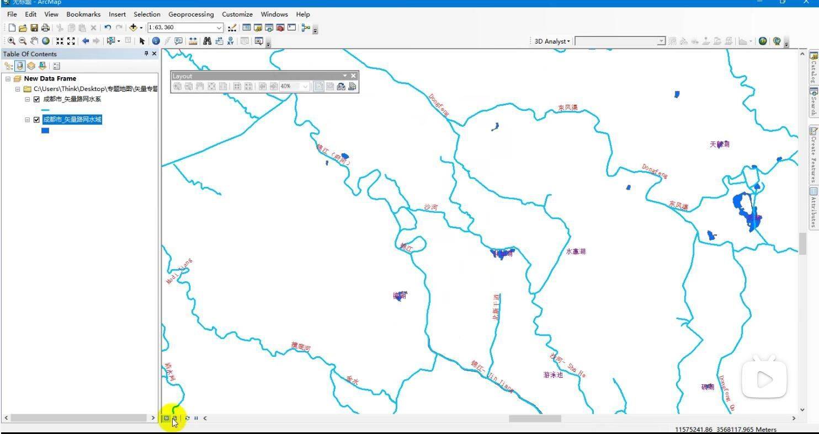Activate the Identify tool
This screenshot has height=434, width=819.
click(x=156, y=41)
